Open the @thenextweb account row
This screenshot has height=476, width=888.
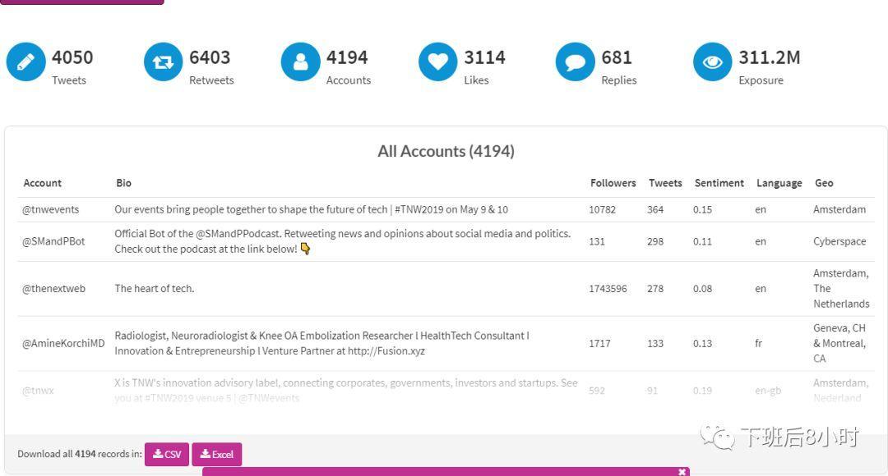click(53, 289)
